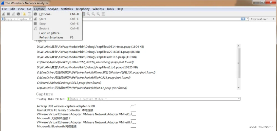Click the start capture shark fin toolbar icon

[x=3, y=14]
